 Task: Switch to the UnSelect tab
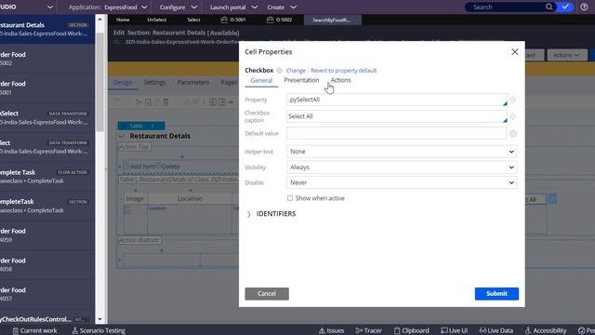pos(157,20)
